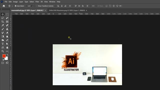
Task: Switch to maxresdefault.jpg document tab
Action: click(27, 10)
